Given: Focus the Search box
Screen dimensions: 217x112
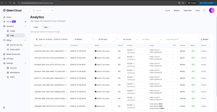Looking at the screenshot, I should click(x=43, y=10).
